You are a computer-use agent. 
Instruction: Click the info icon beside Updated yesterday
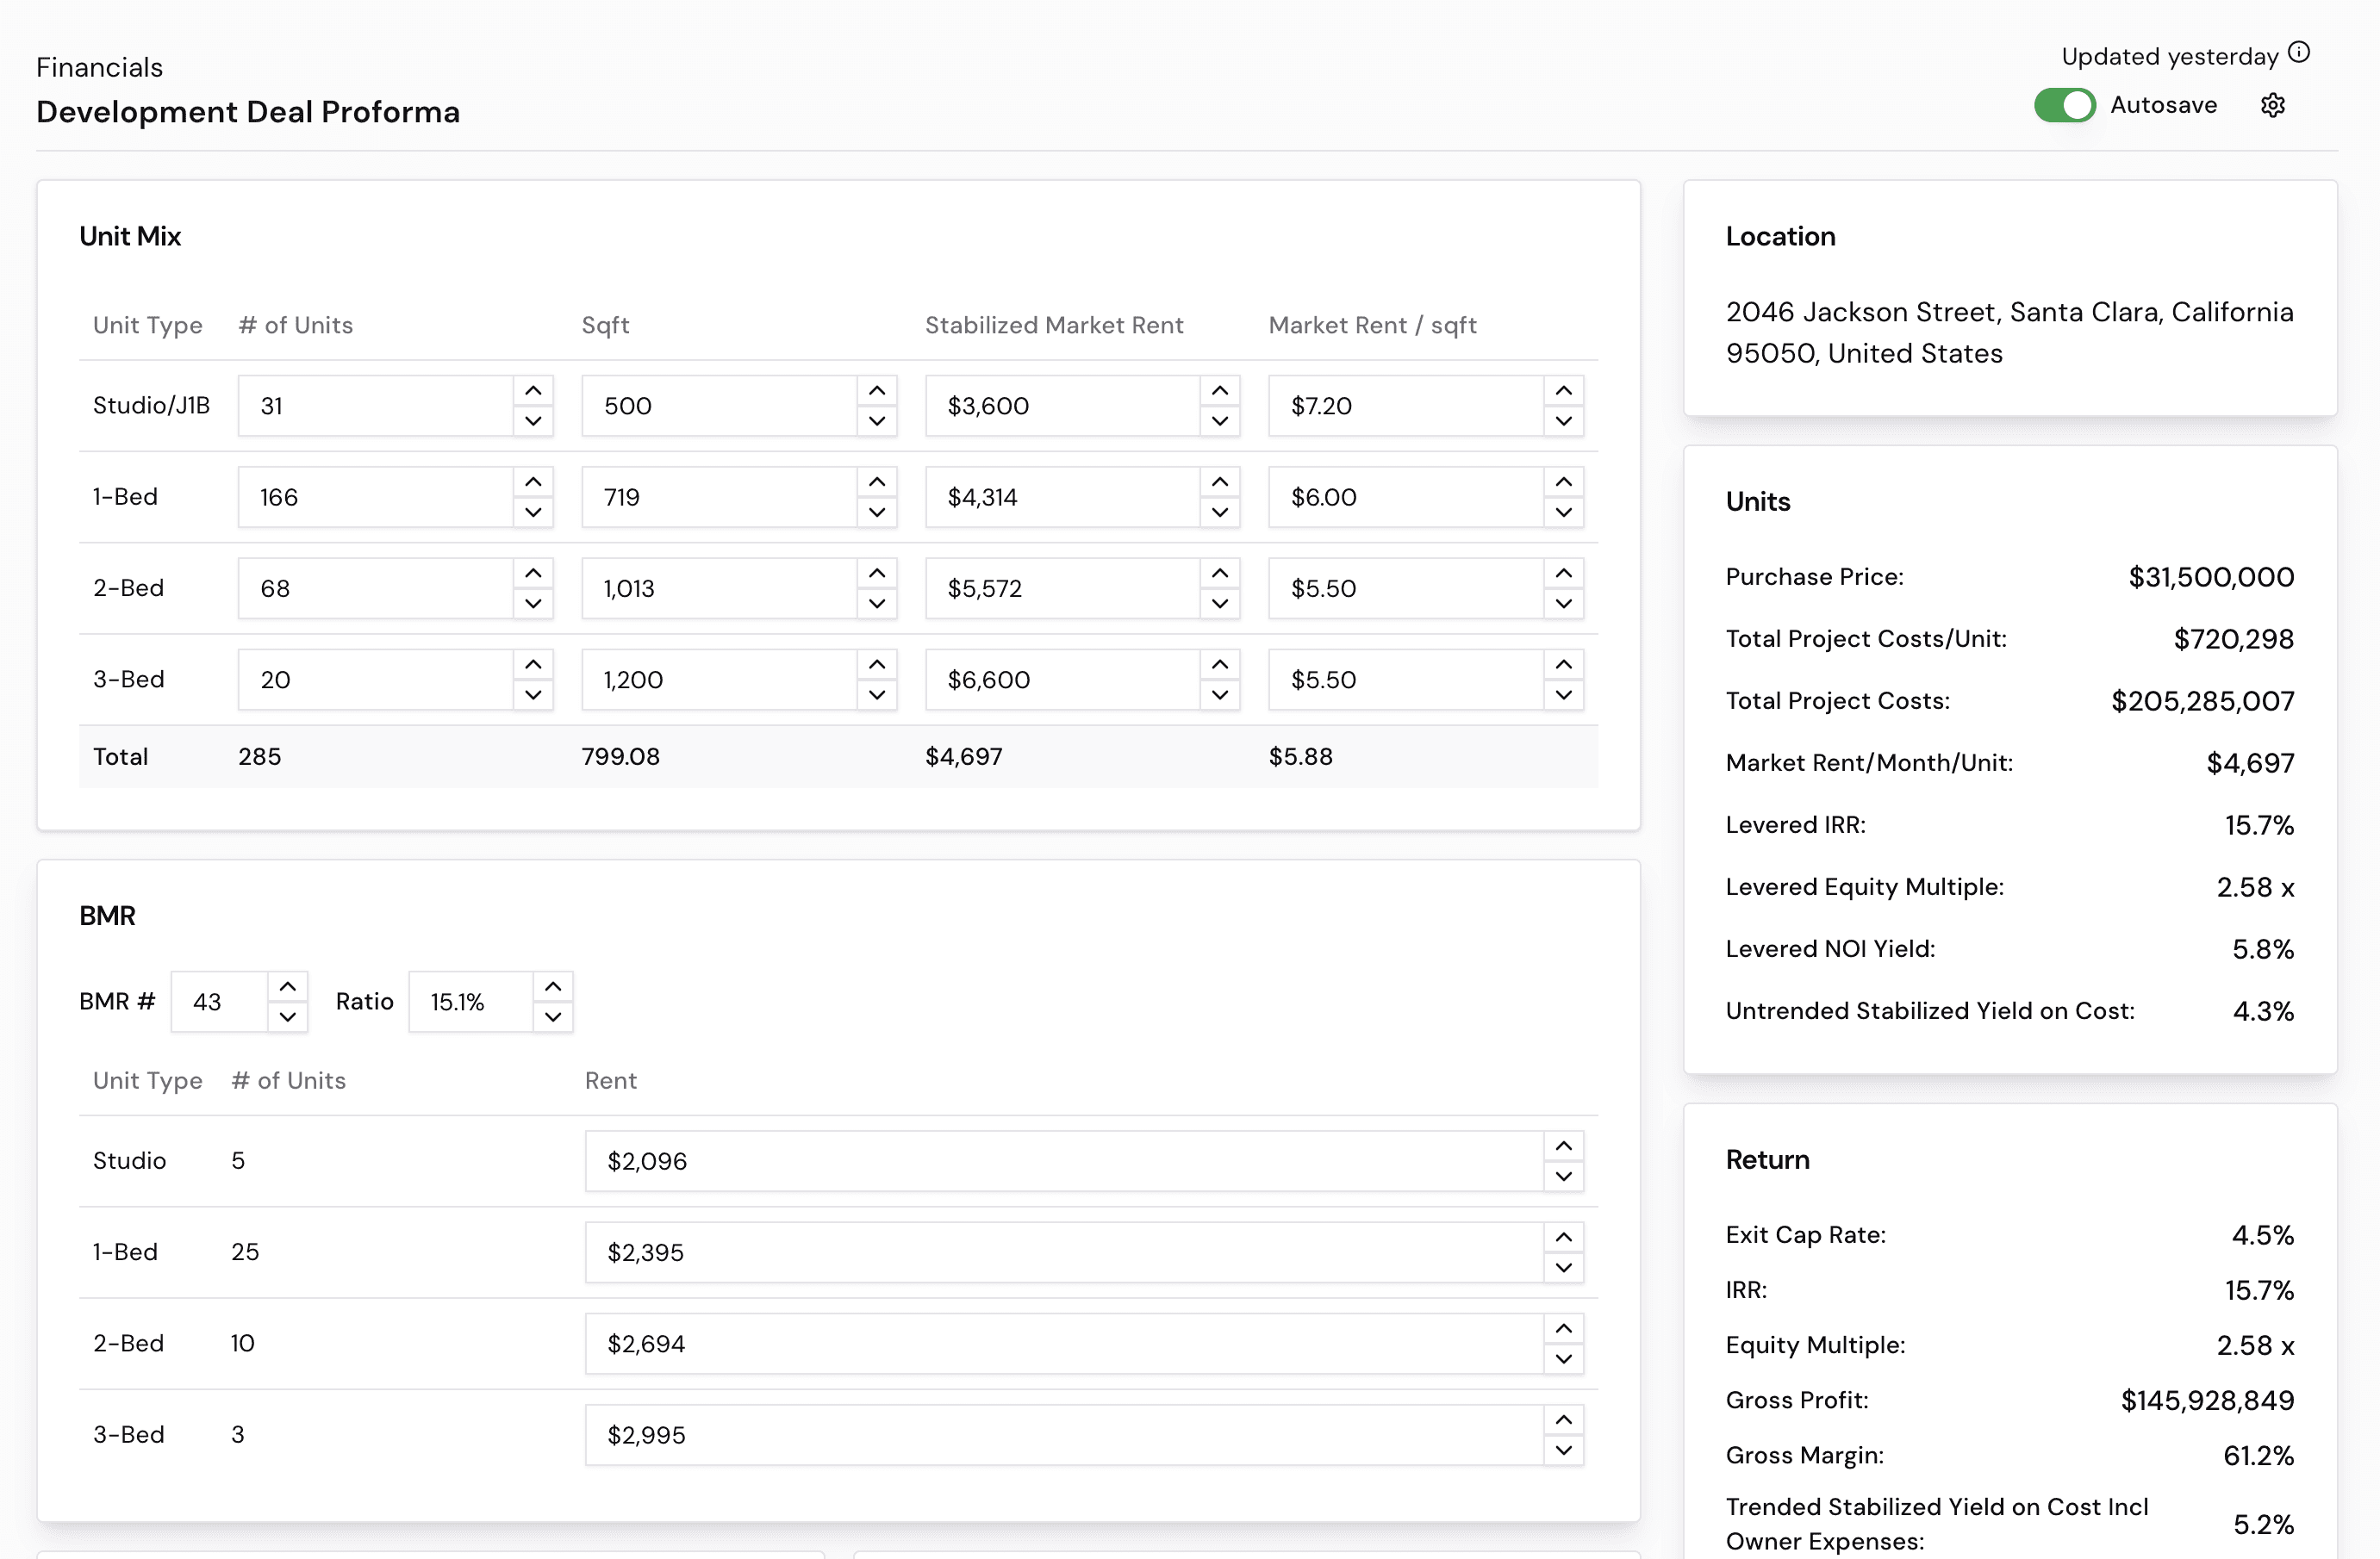click(2299, 52)
